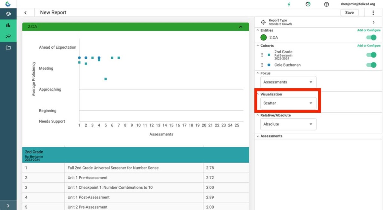Click the graduation cap icon in sidebar

[x=8, y=14]
